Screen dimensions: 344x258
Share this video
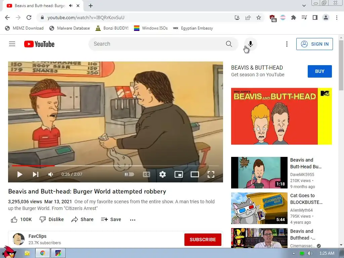[x=82, y=219]
